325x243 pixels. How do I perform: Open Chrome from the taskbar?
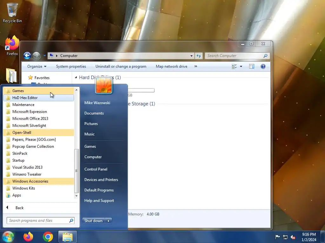(48, 237)
